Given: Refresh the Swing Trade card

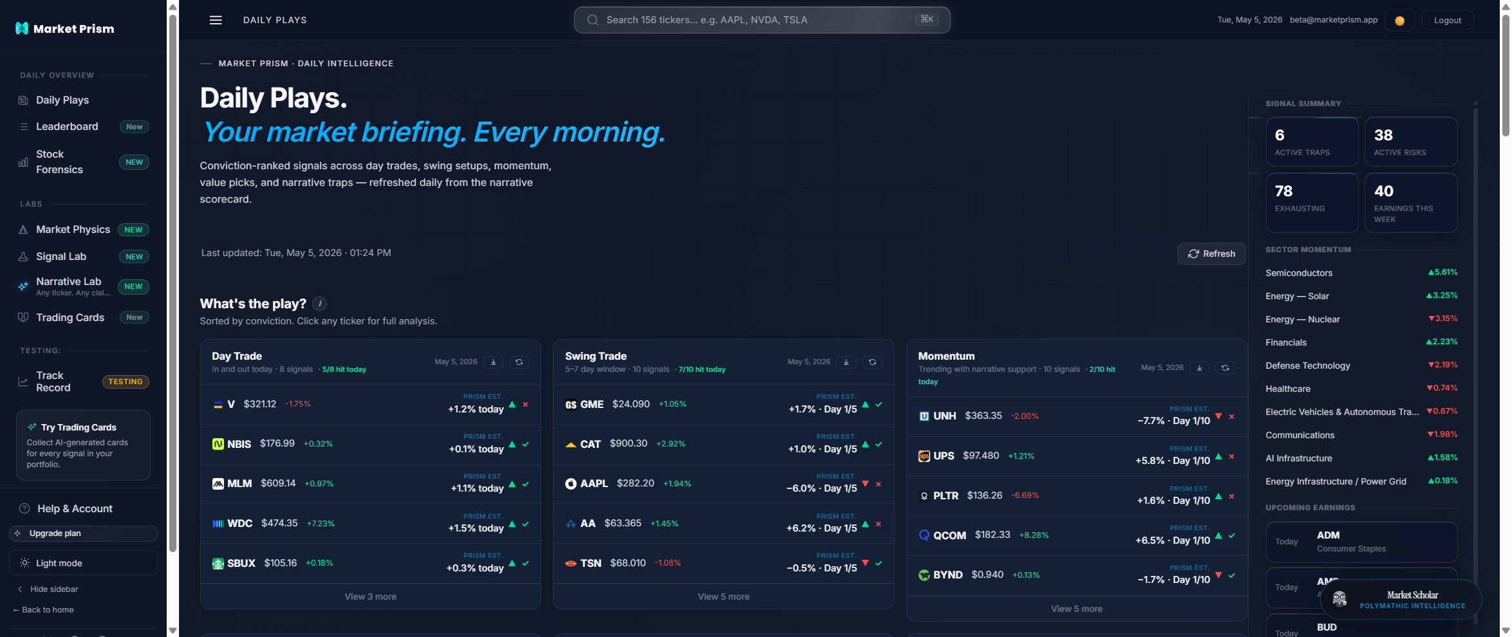Looking at the screenshot, I should pyautogui.click(x=872, y=362).
